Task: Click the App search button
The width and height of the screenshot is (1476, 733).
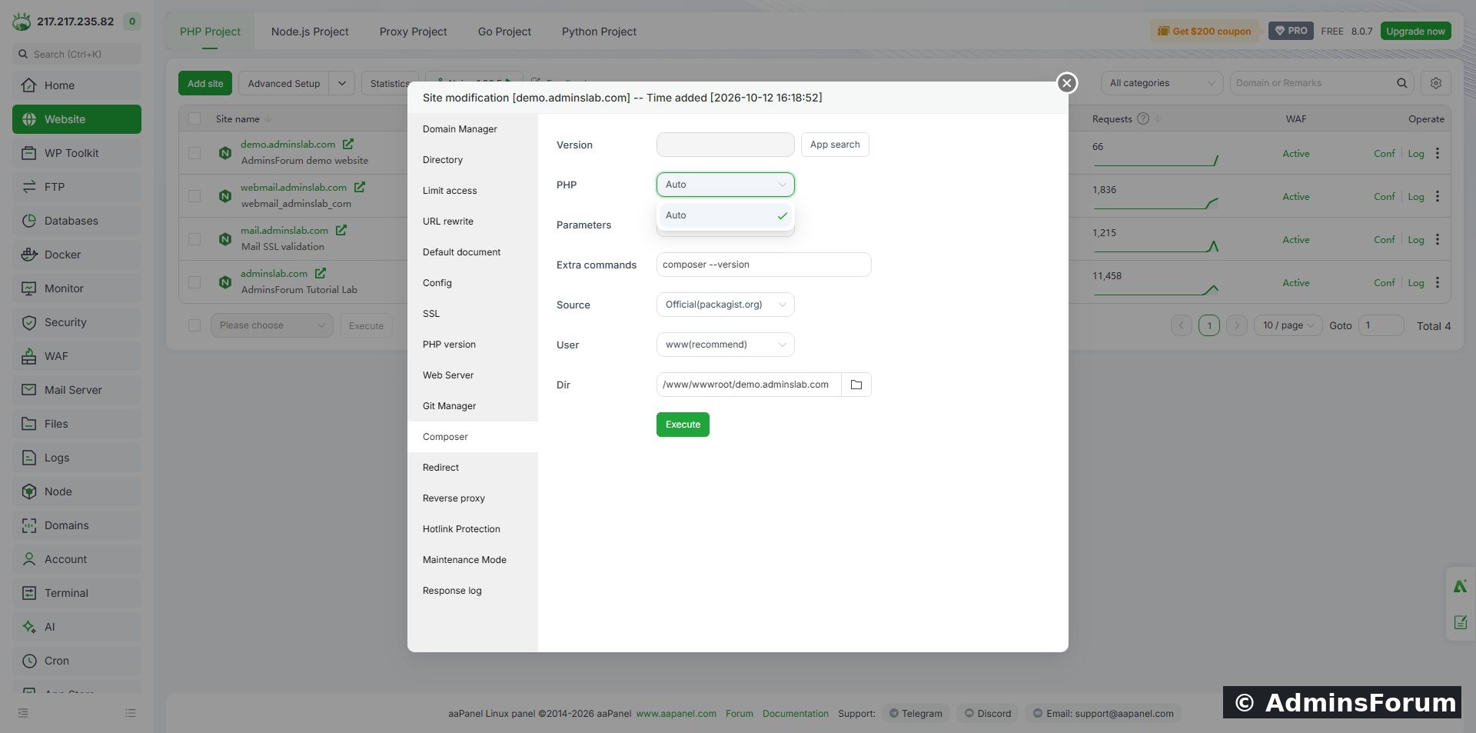Action: tap(835, 145)
